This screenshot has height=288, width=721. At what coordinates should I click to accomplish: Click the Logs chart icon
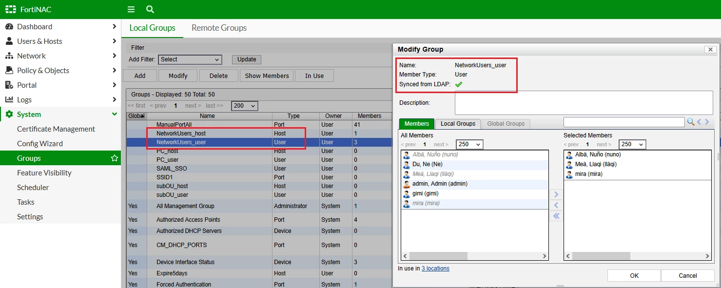click(x=9, y=100)
